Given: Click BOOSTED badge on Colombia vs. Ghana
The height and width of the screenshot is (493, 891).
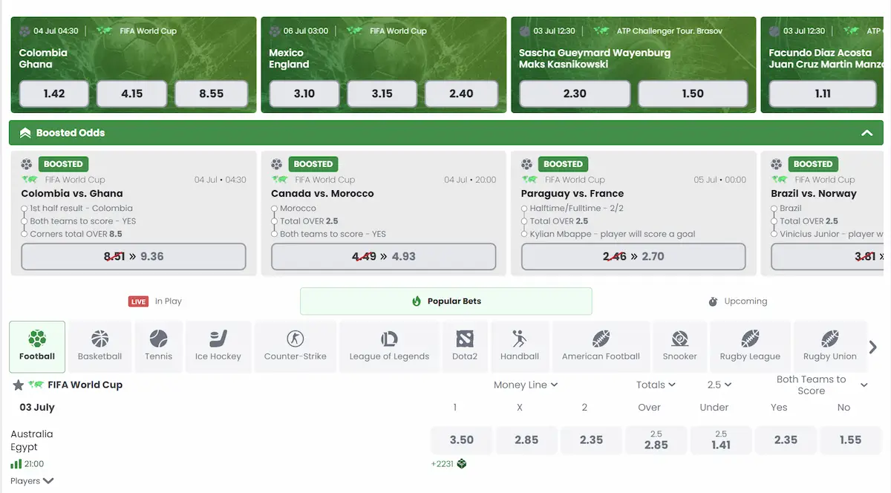Looking at the screenshot, I should tap(63, 164).
